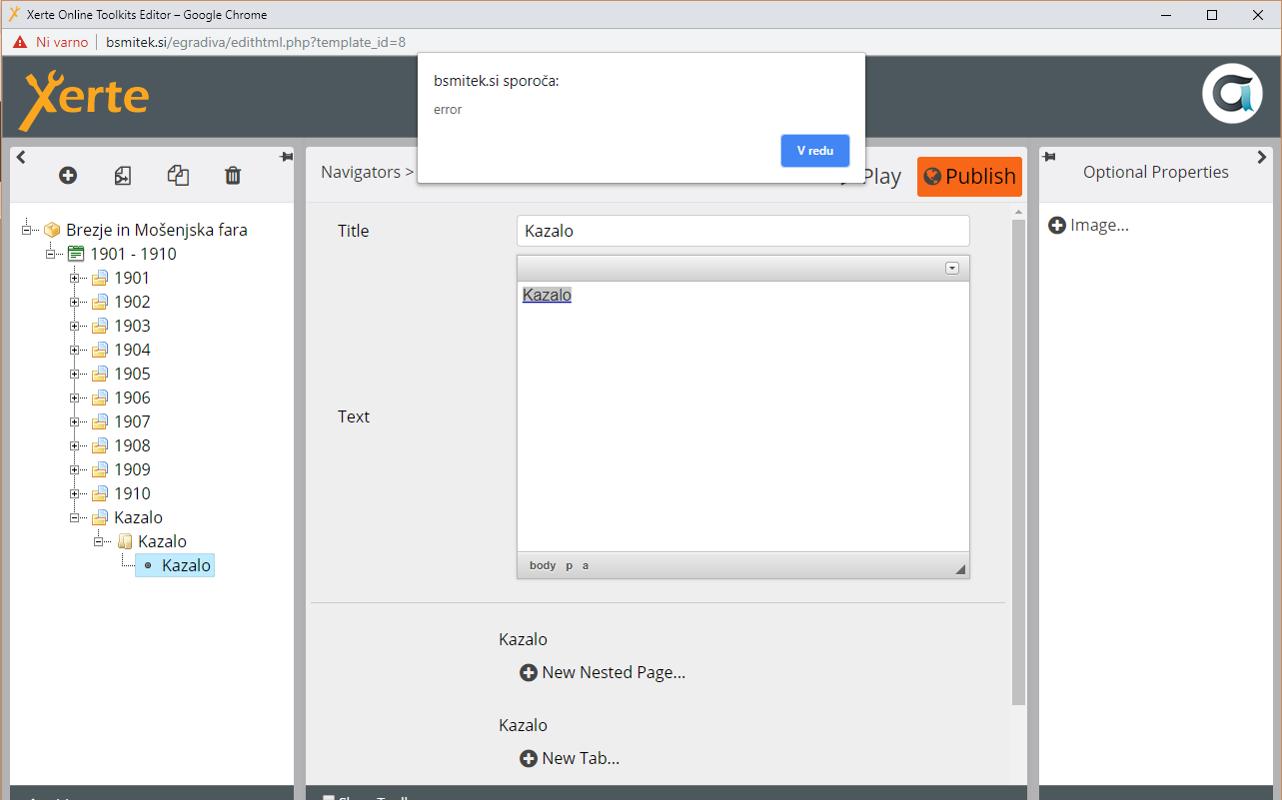The width and height of the screenshot is (1282, 800).
Task: Maximize the Chrome window
Action: pyautogui.click(x=1212, y=15)
